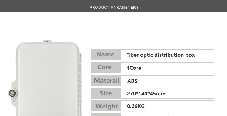Click the small hole below the lock
The width and height of the screenshot is (227, 116).
point(14,103)
